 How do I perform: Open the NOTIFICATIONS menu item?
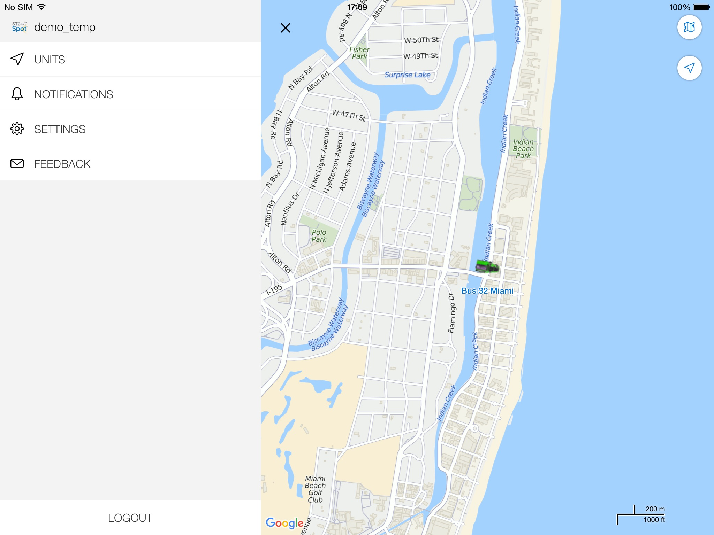coord(130,94)
